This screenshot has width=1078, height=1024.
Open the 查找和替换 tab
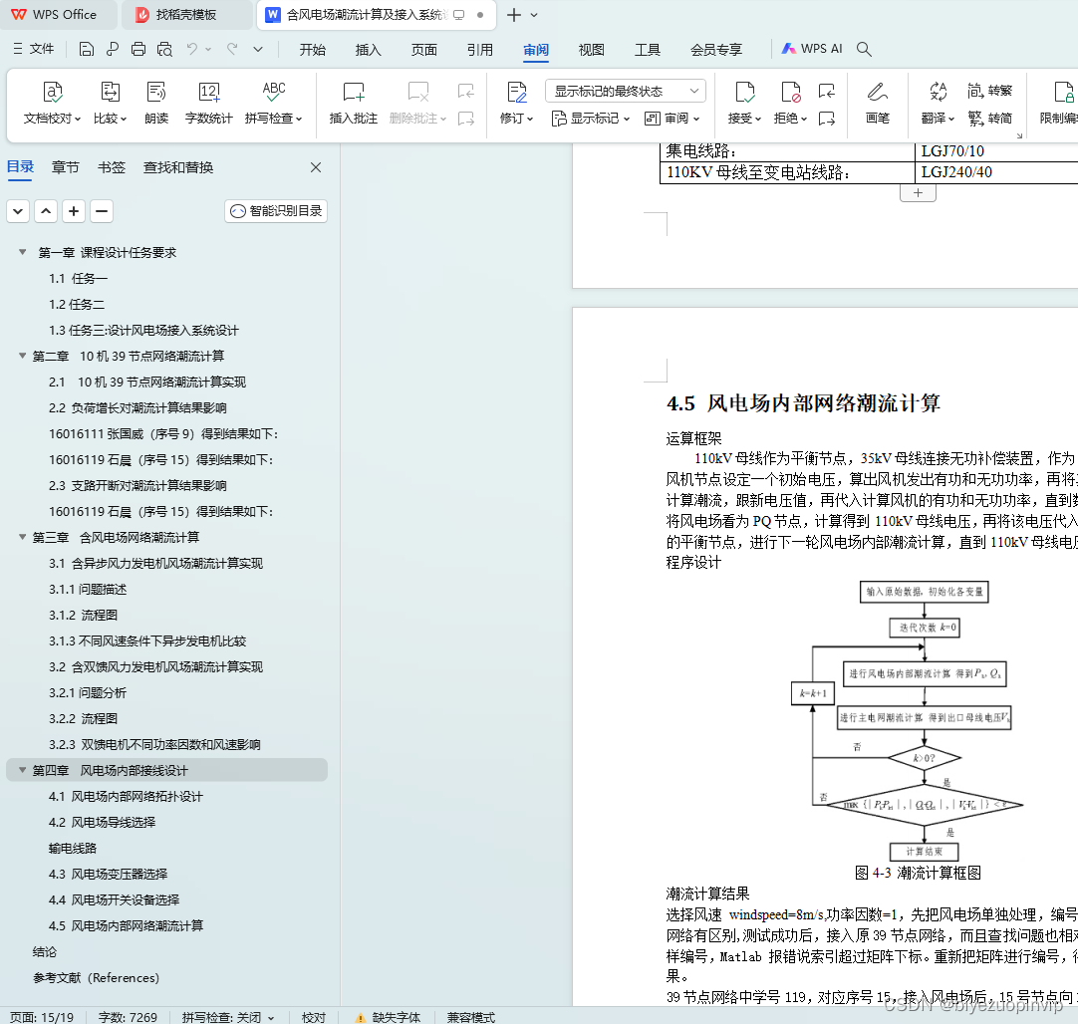pyautogui.click(x=178, y=167)
